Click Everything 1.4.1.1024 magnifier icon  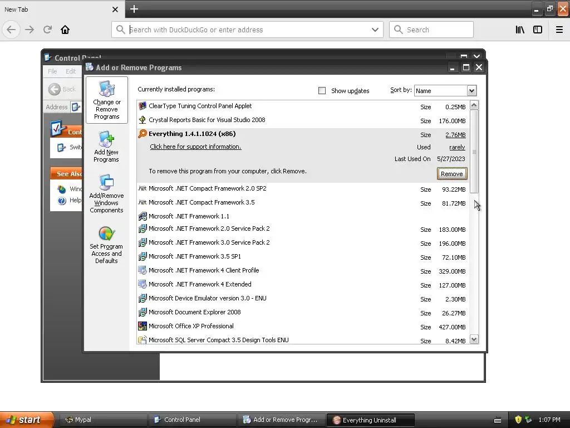[142, 134]
